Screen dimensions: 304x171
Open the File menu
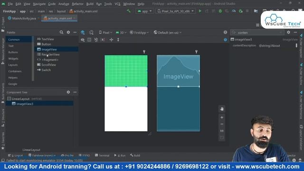[x=10, y=4]
